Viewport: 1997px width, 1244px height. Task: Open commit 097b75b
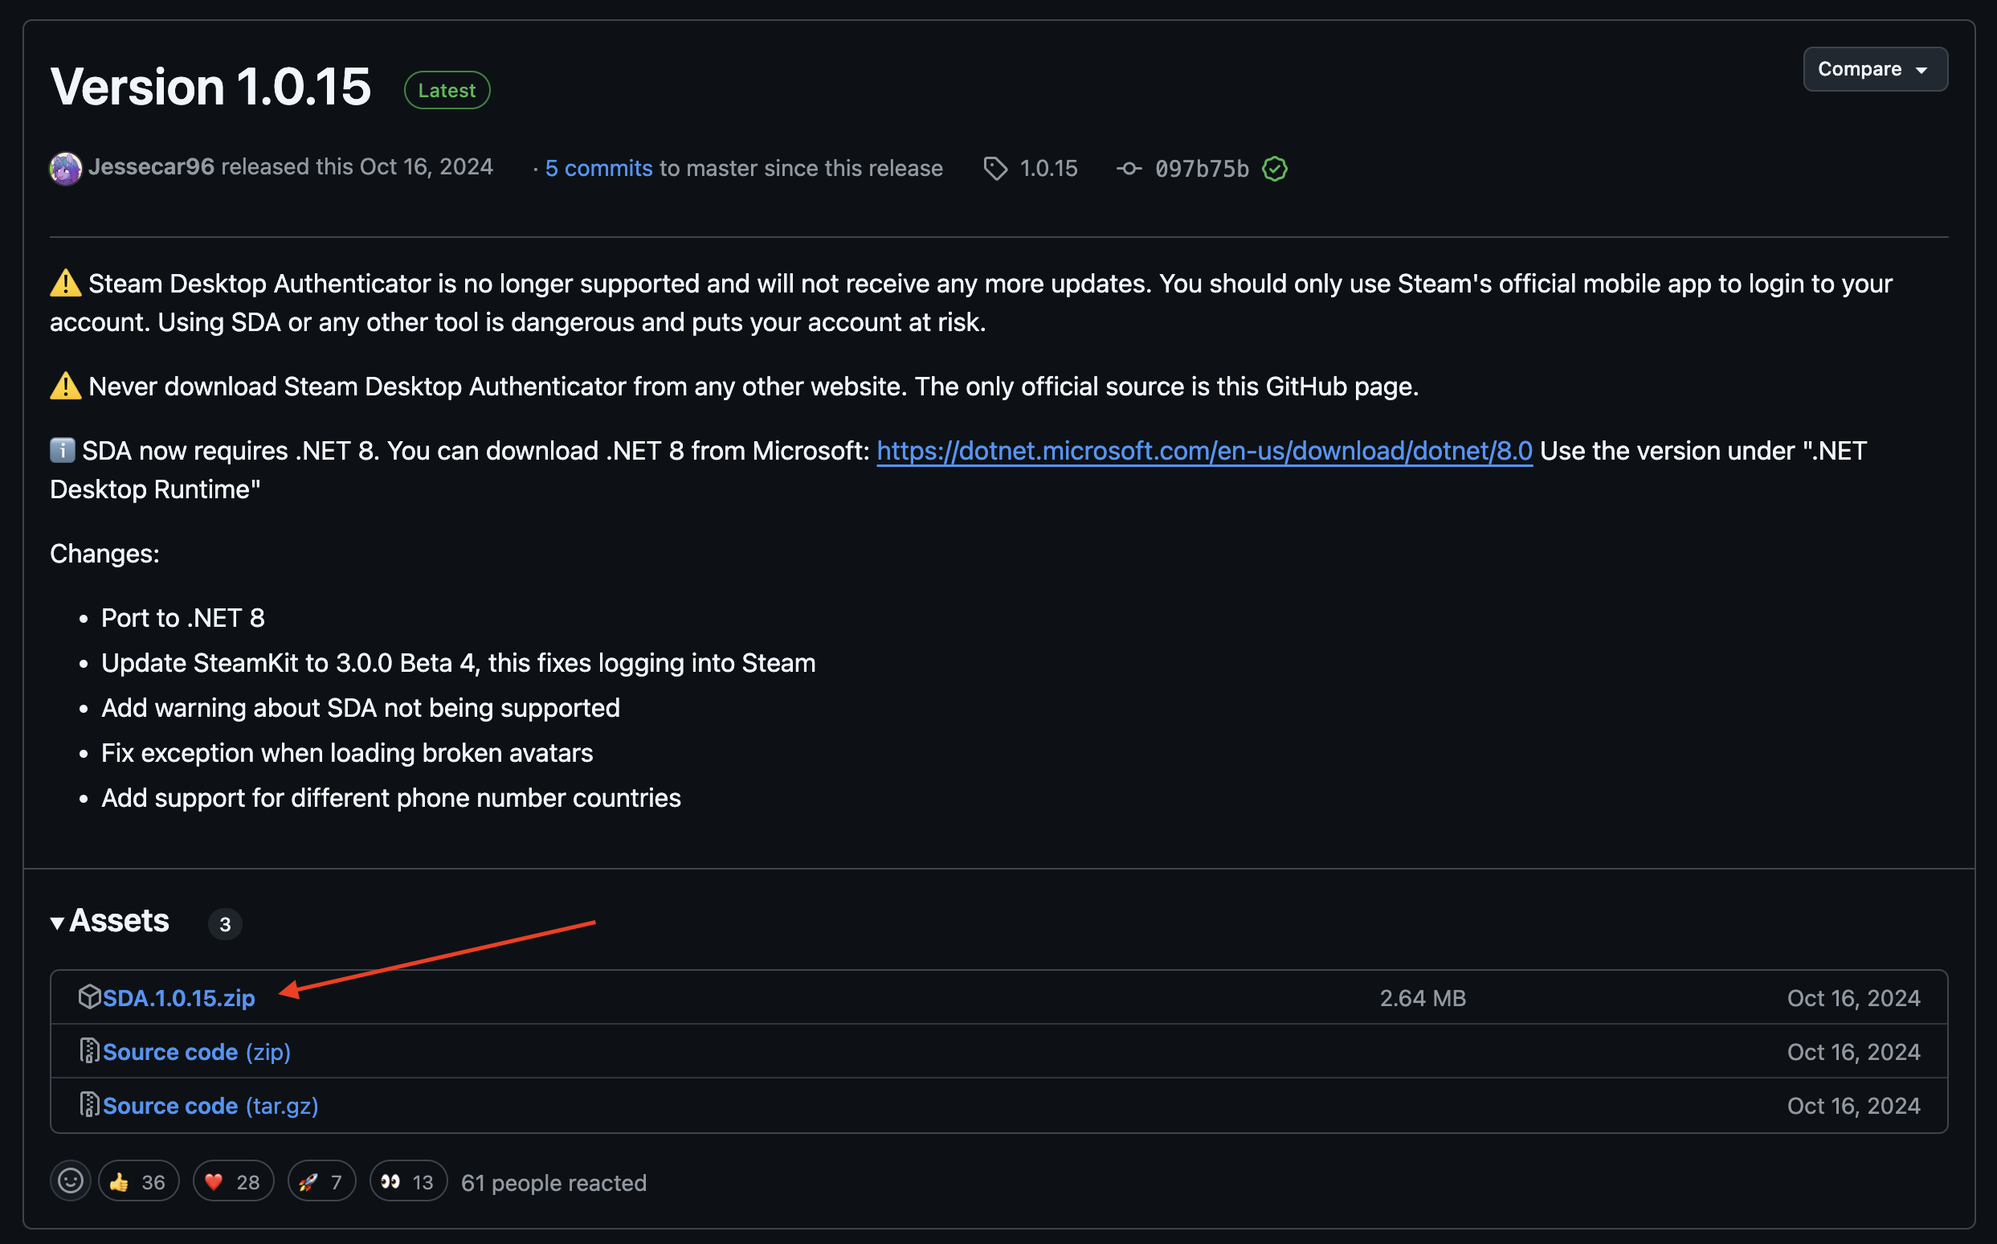(1202, 169)
